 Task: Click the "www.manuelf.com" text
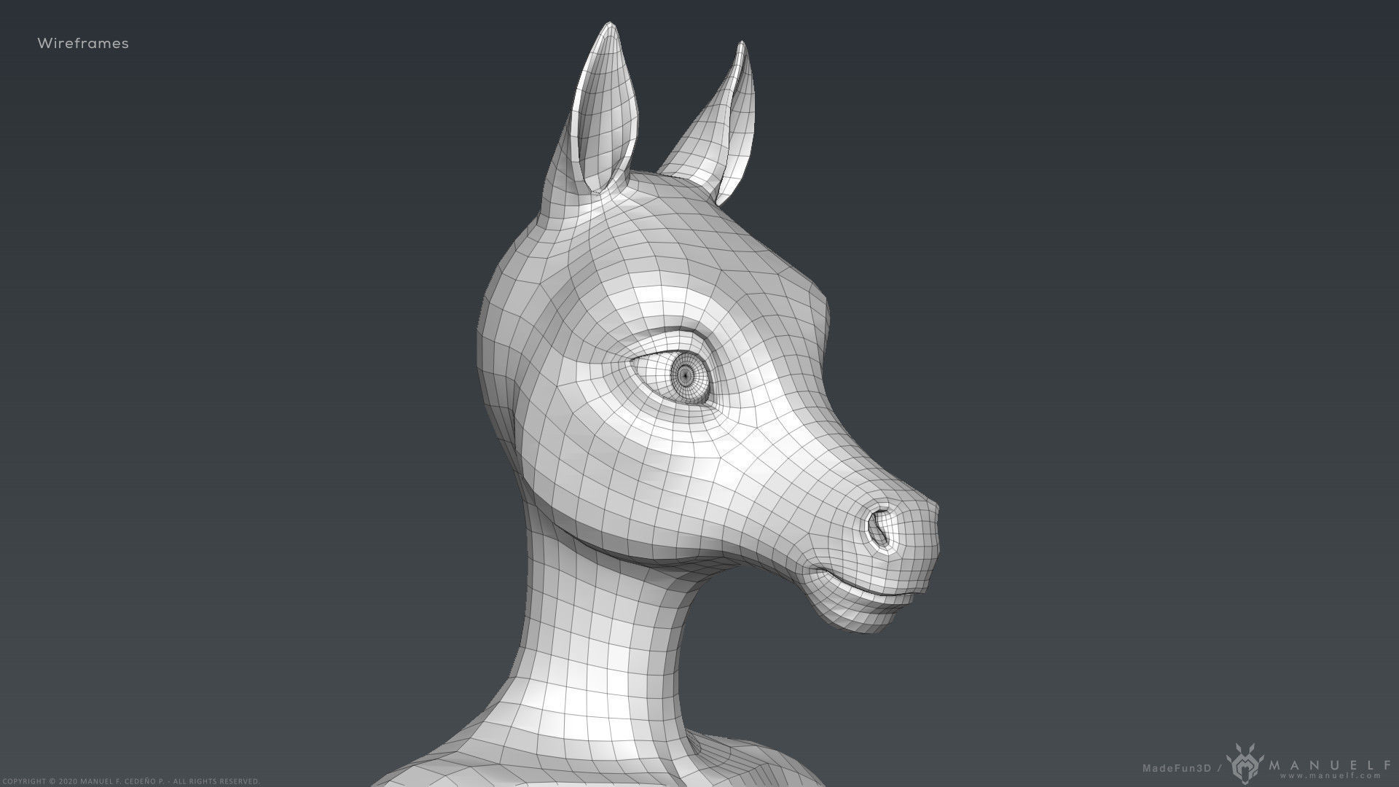pyautogui.click(x=1331, y=776)
